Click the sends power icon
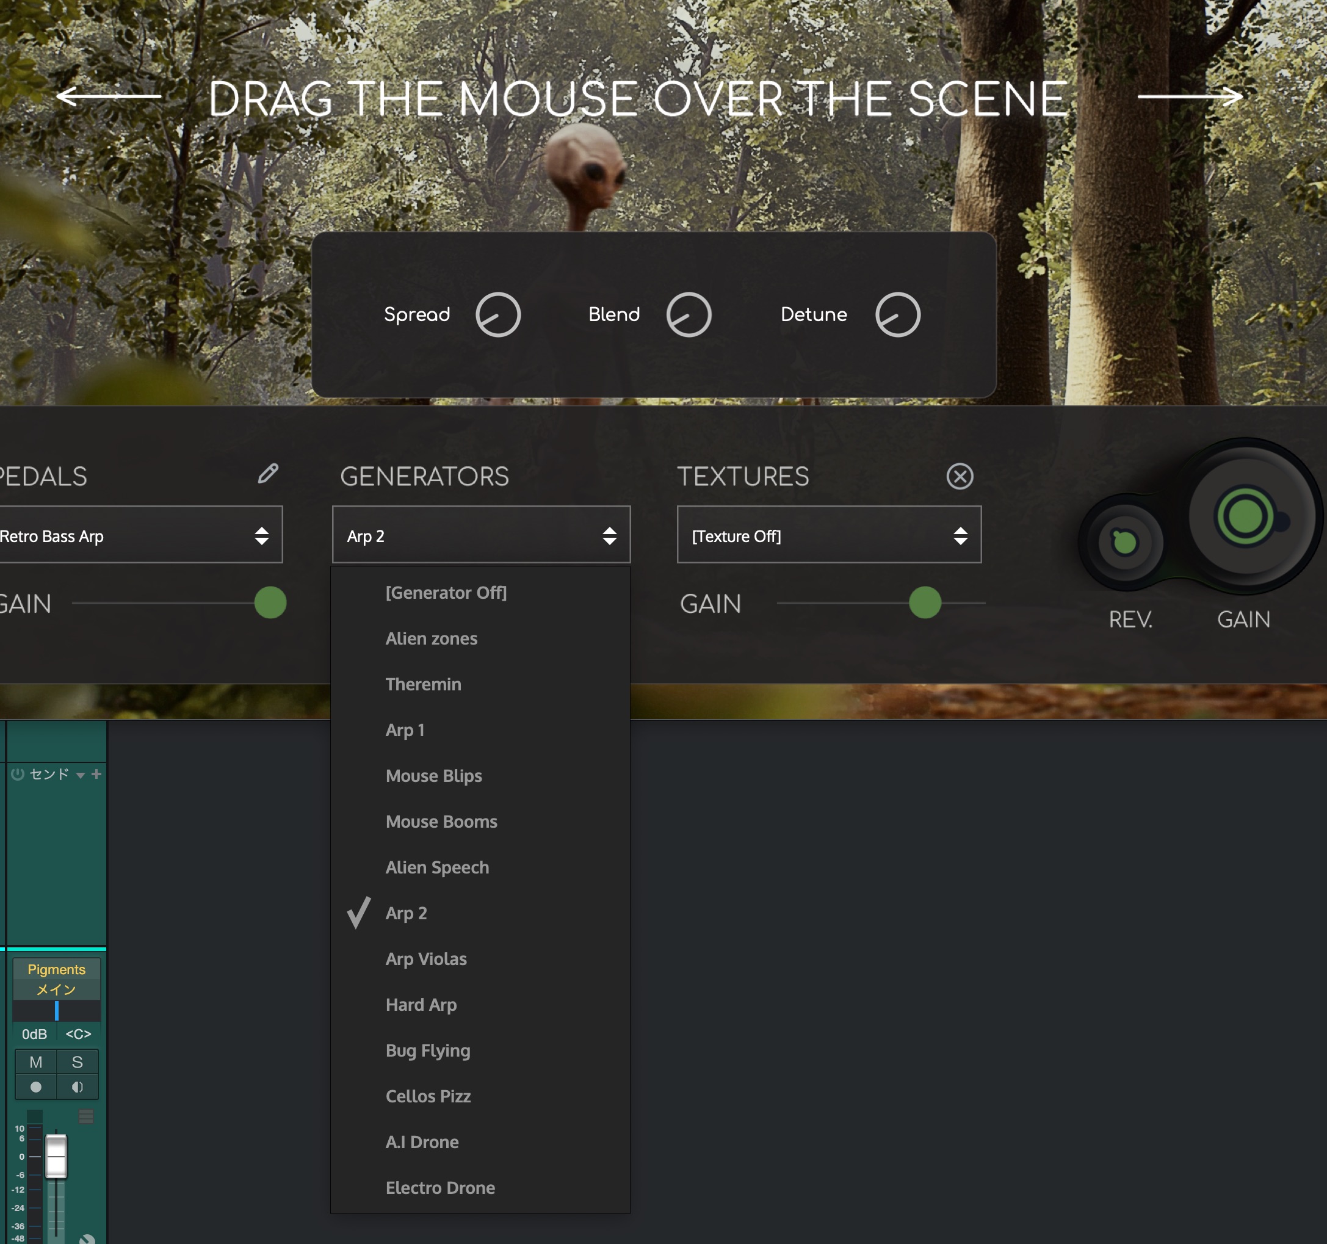Image resolution: width=1327 pixels, height=1244 pixels. click(x=18, y=773)
